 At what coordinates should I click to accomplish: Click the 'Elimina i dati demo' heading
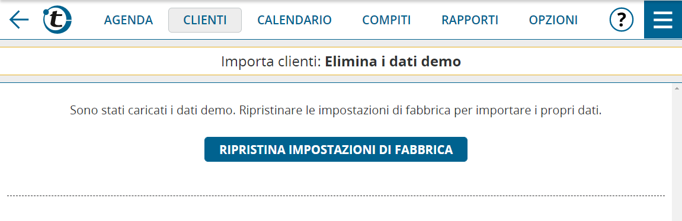click(x=393, y=62)
